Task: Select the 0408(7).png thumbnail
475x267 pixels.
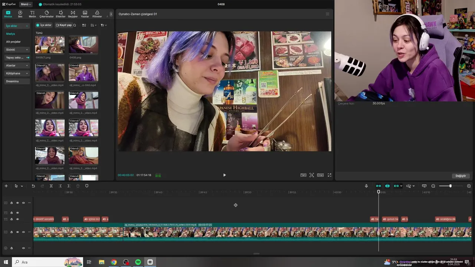Action: click(x=50, y=45)
